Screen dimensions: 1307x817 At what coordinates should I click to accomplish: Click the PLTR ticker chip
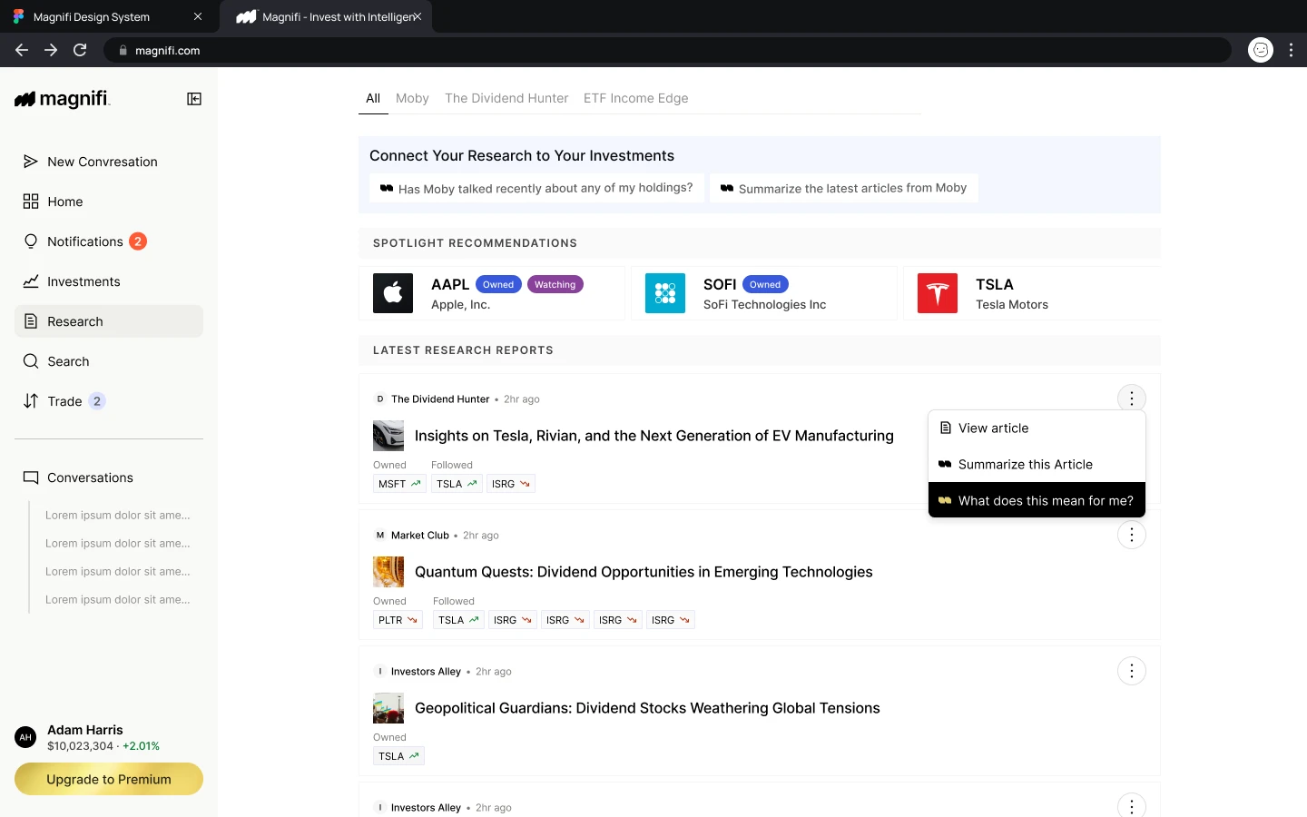point(398,620)
